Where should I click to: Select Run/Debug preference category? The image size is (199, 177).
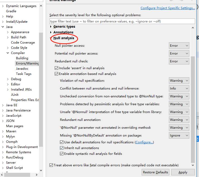(x=15, y=157)
